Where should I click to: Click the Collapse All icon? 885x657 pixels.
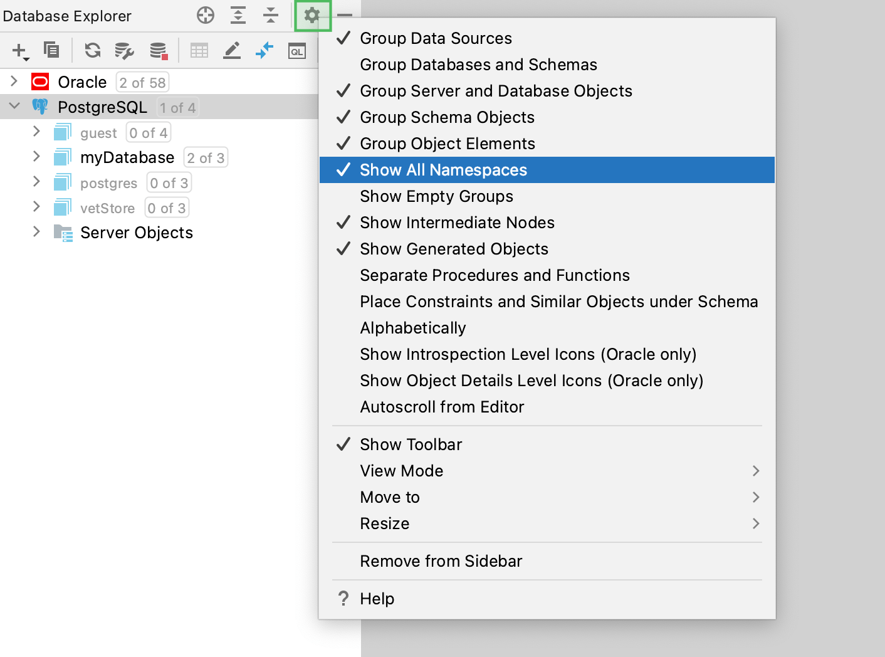[x=271, y=15]
